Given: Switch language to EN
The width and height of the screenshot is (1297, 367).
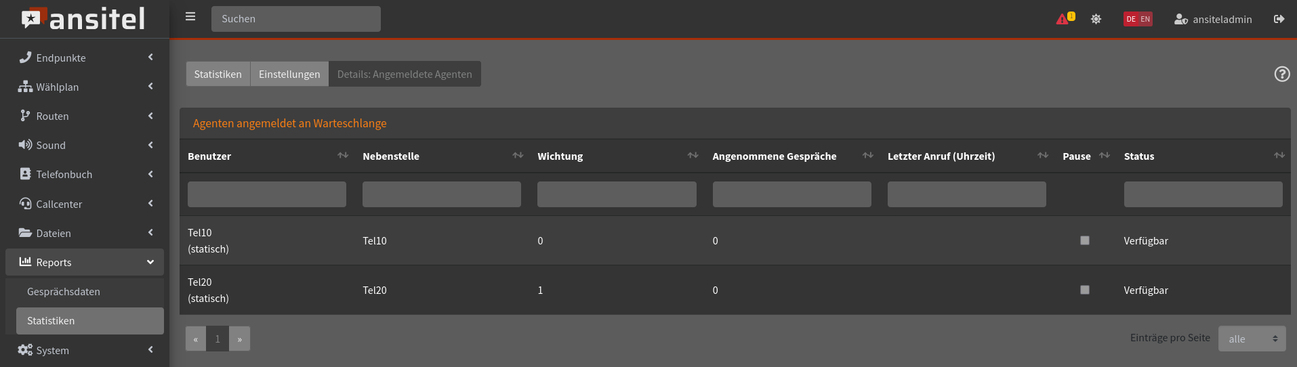Looking at the screenshot, I should point(1145,19).
